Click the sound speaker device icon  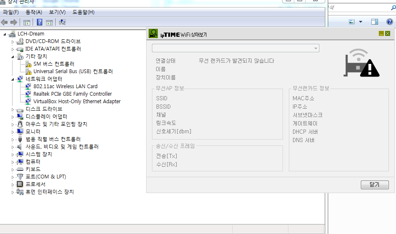point(19,147)
